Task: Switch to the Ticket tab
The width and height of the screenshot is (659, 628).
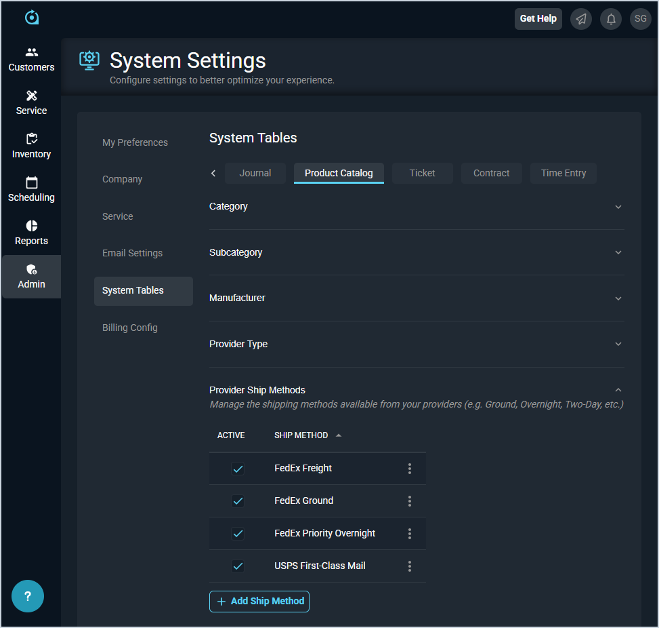Action: tap(422, 173)
